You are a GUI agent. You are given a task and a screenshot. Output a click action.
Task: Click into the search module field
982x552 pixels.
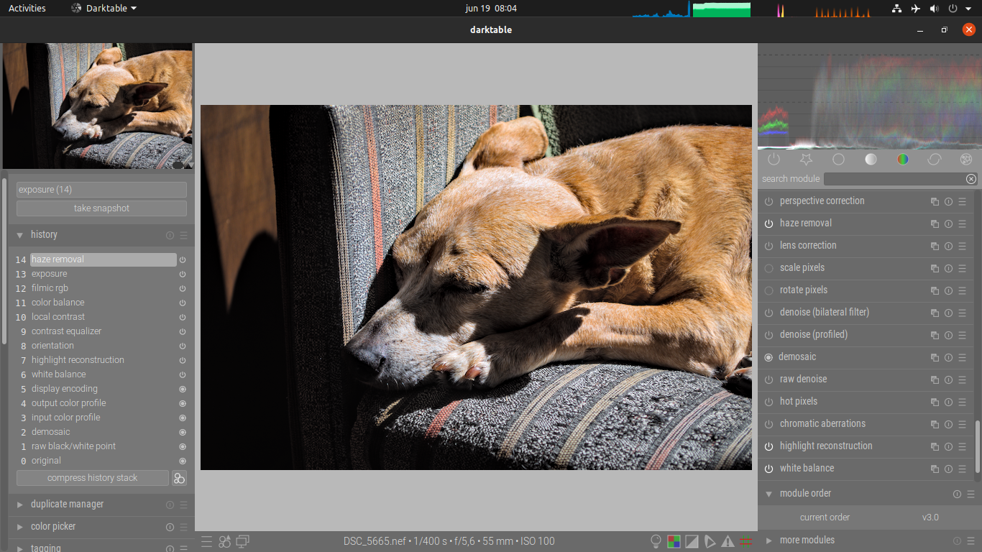pyautogui.click(x=894, y=179)
